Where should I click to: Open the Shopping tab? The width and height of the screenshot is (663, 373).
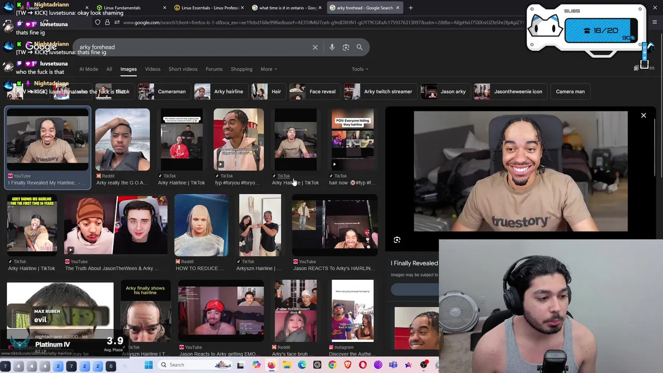[x=241, y=69]
